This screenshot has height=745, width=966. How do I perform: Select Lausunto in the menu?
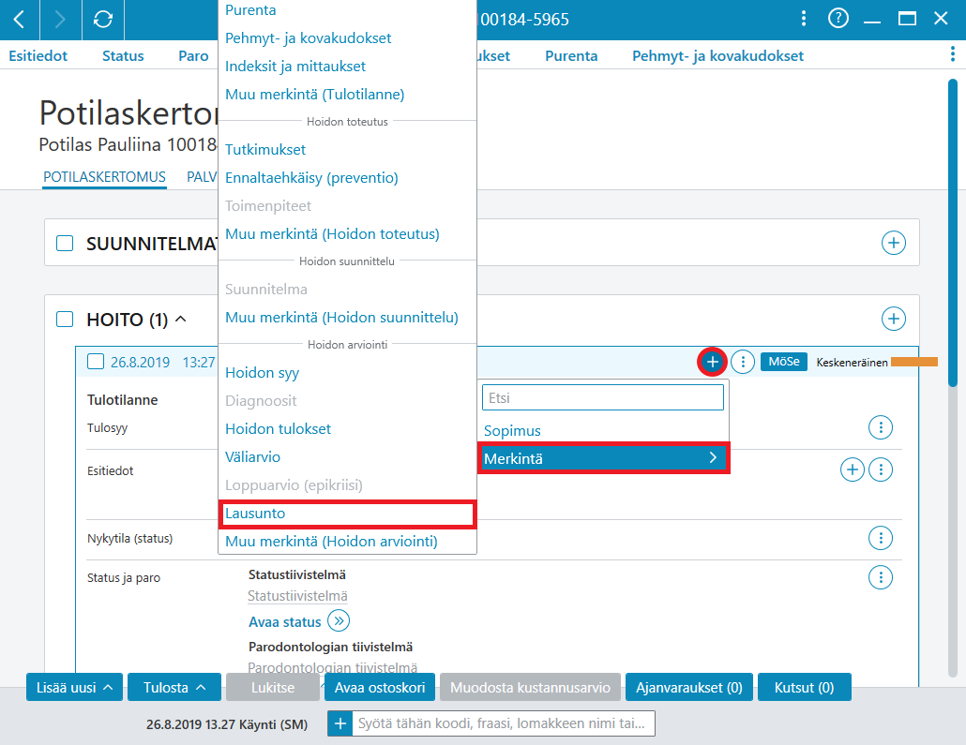click(x=347, y=514)
